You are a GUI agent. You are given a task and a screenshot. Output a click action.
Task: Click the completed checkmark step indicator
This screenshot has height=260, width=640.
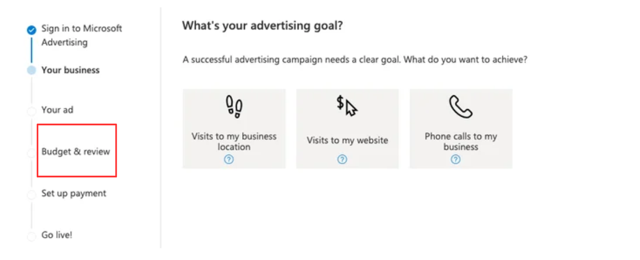pyautogui.click(x=31, y=30)
